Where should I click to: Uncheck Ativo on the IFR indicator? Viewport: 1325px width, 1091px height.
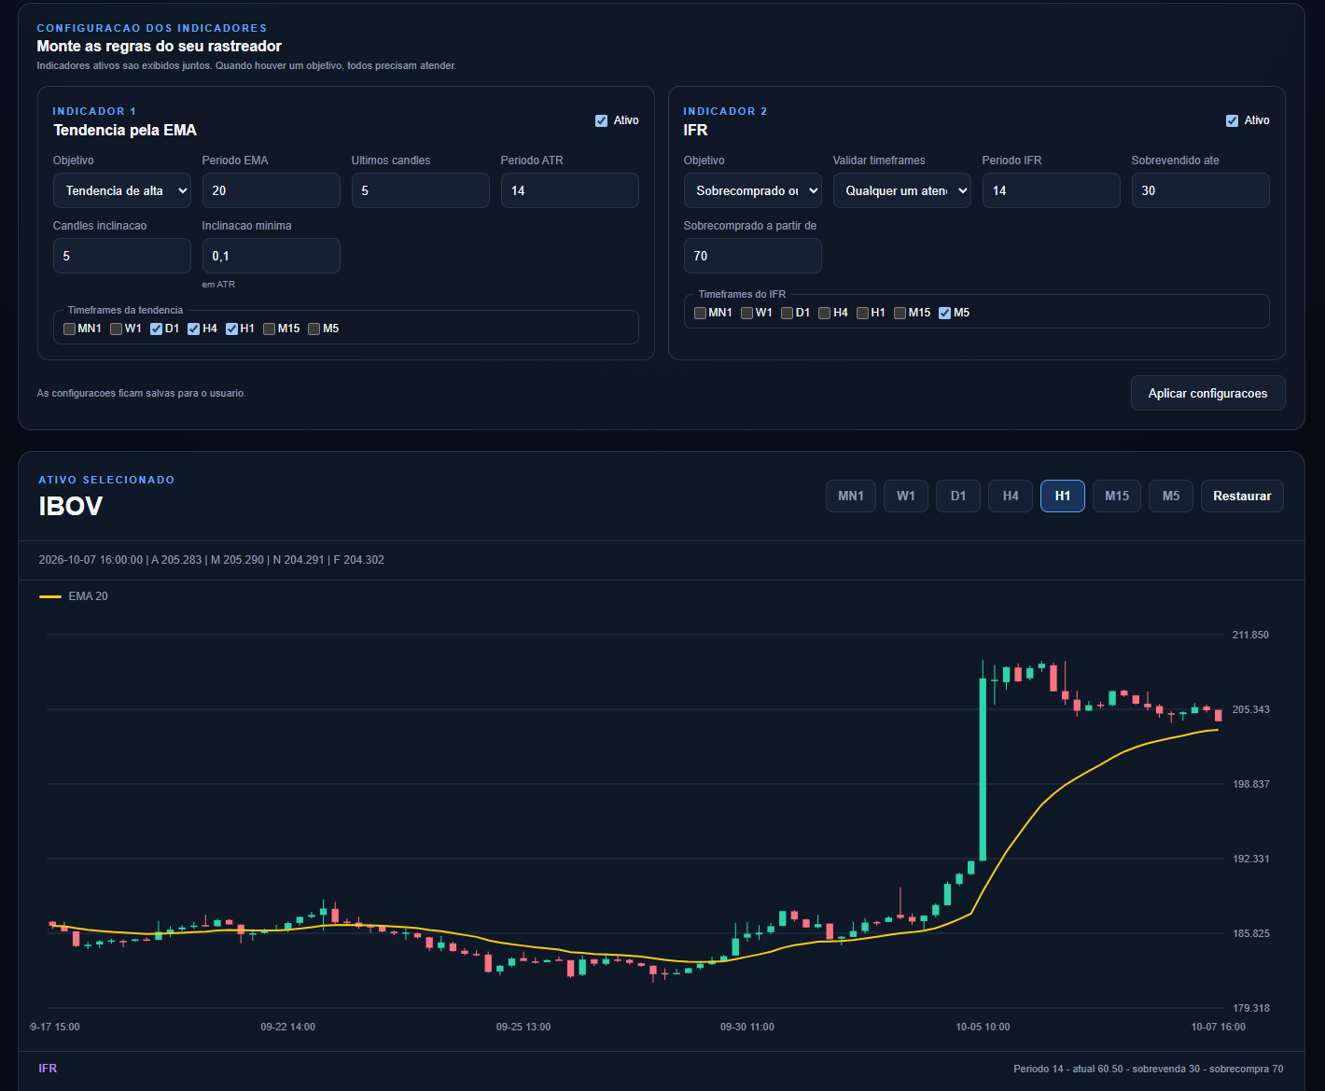pos(1232,120)
